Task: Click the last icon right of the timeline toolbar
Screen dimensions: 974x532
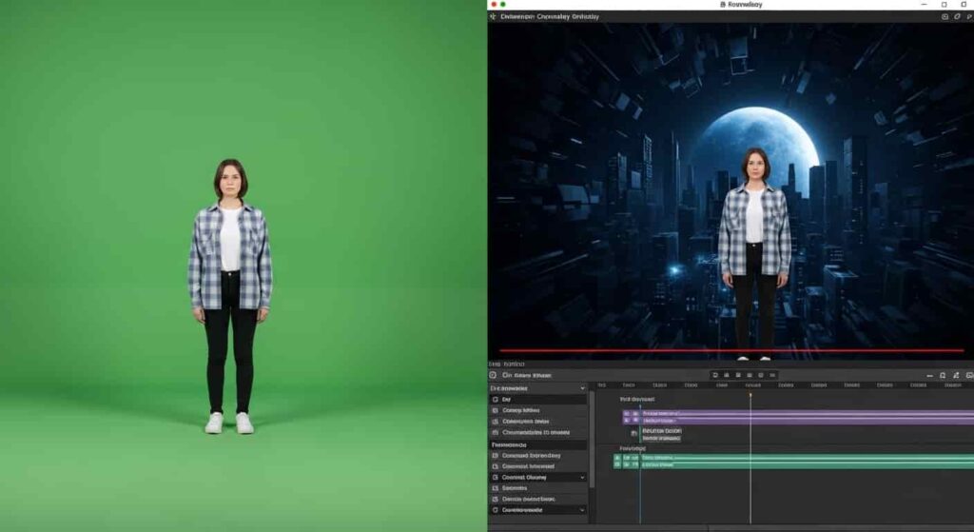Action: coord(969,375)
